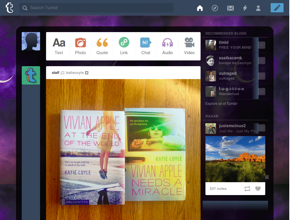Follow justemoinue2 with the plus button

(262, 128)
